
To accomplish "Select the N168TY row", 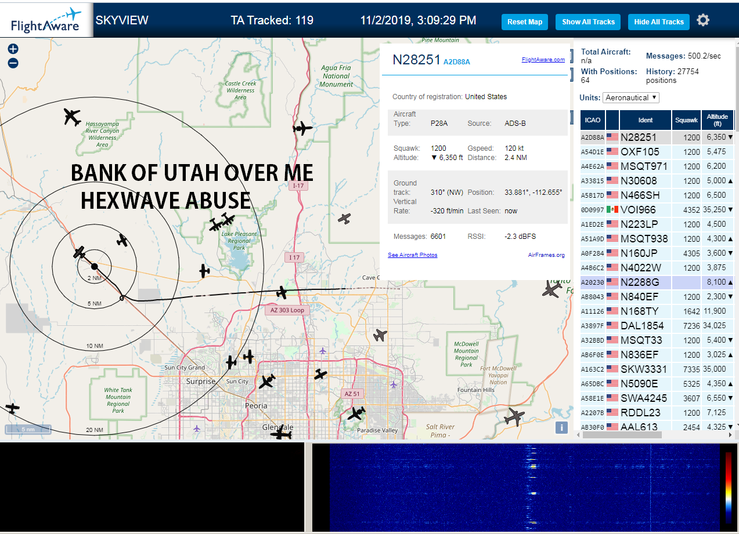I will click(657, 311).
